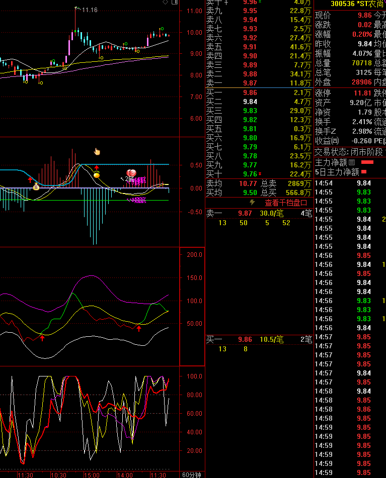This screenshot has width=386, height=478.
Task: Click the list icon next to 主力净额
Action: (x=352, y=162)
